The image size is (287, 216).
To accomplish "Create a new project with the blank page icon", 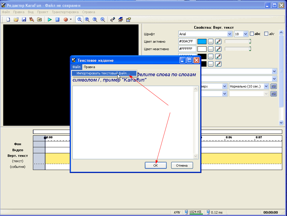I will pyautogui.click(x=8, y=19).
